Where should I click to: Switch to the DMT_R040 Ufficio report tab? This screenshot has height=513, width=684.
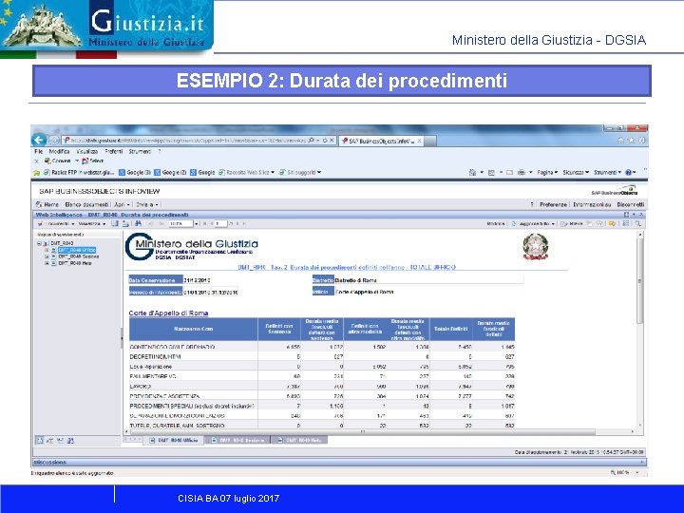175,441
